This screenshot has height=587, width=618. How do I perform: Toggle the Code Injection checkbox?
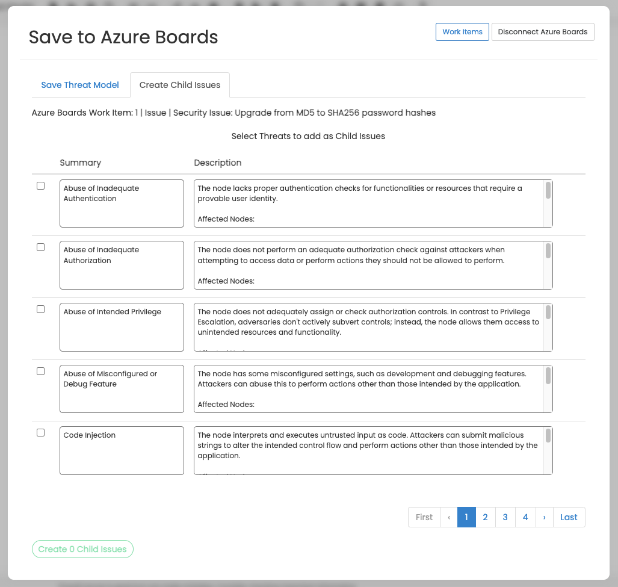[41, 433]
